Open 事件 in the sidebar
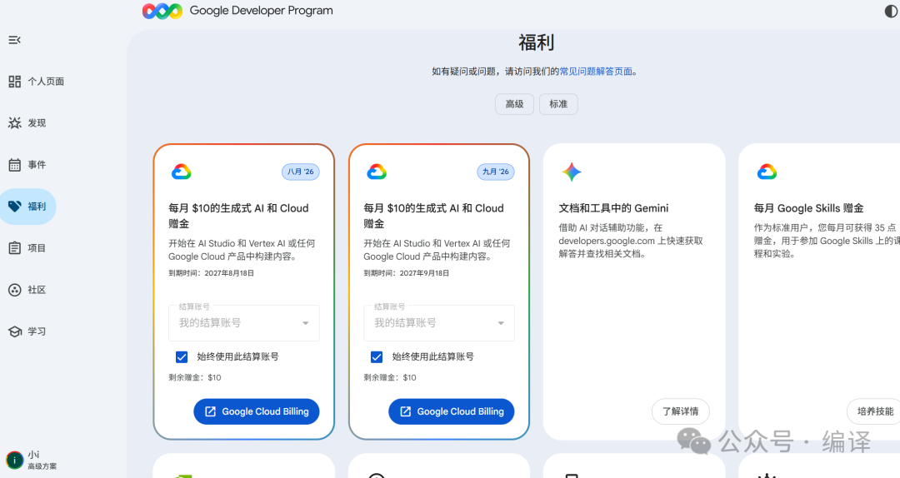The height and width of the screenshot is (478, 900). tap(27, 165)
